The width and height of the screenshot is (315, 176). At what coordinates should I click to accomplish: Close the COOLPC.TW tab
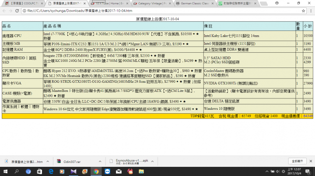click(x=42, y=3)
